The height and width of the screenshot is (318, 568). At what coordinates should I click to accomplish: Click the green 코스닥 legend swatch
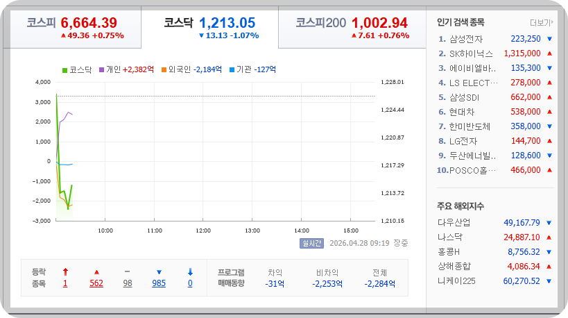64,70
